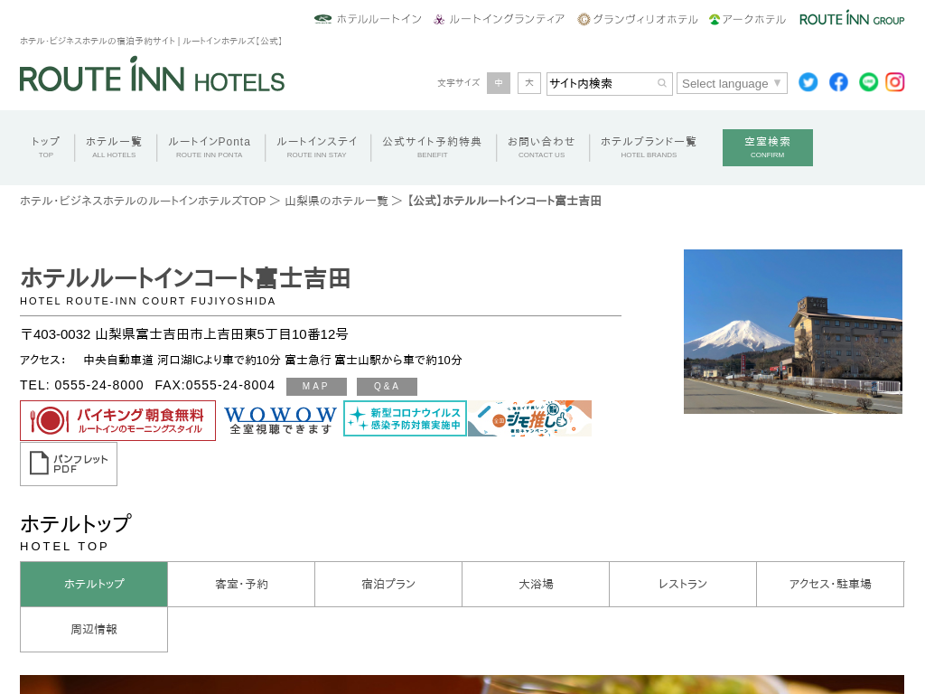The width and height of the screenshot is (925, 694).
Task: Open the LINE social icon
Action: click(x=868, y=82)
